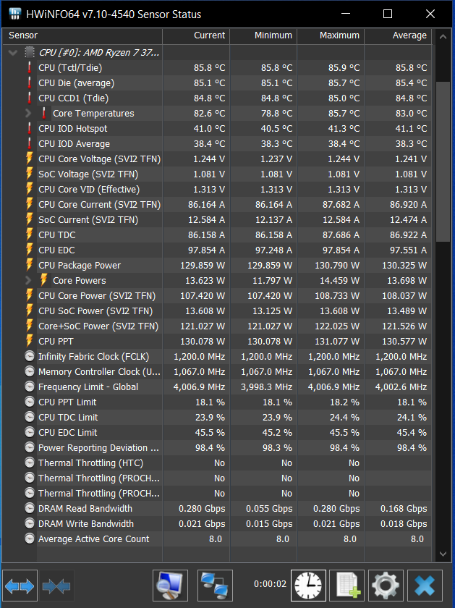Click the scrollbar up arrow
455x608 pixels.
pyautogui.click(x=443, y=37)
